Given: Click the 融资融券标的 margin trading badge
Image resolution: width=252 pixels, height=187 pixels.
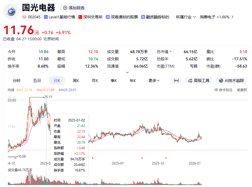Looking at the screenshot, I should [142, 17].
